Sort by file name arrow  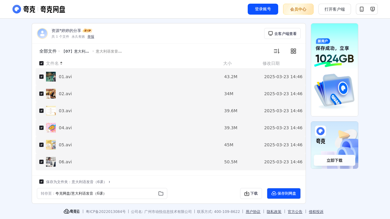tap(61, 63)
